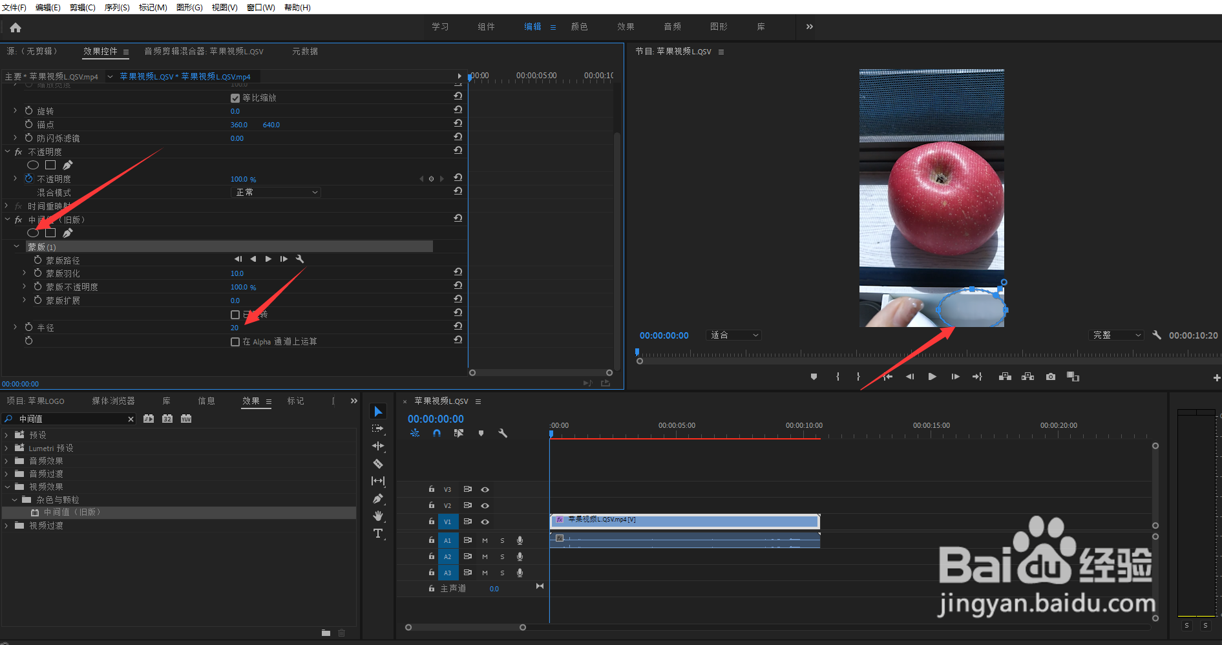Create 4-point polygon mask under 中间值 effect

click(50, 233)
